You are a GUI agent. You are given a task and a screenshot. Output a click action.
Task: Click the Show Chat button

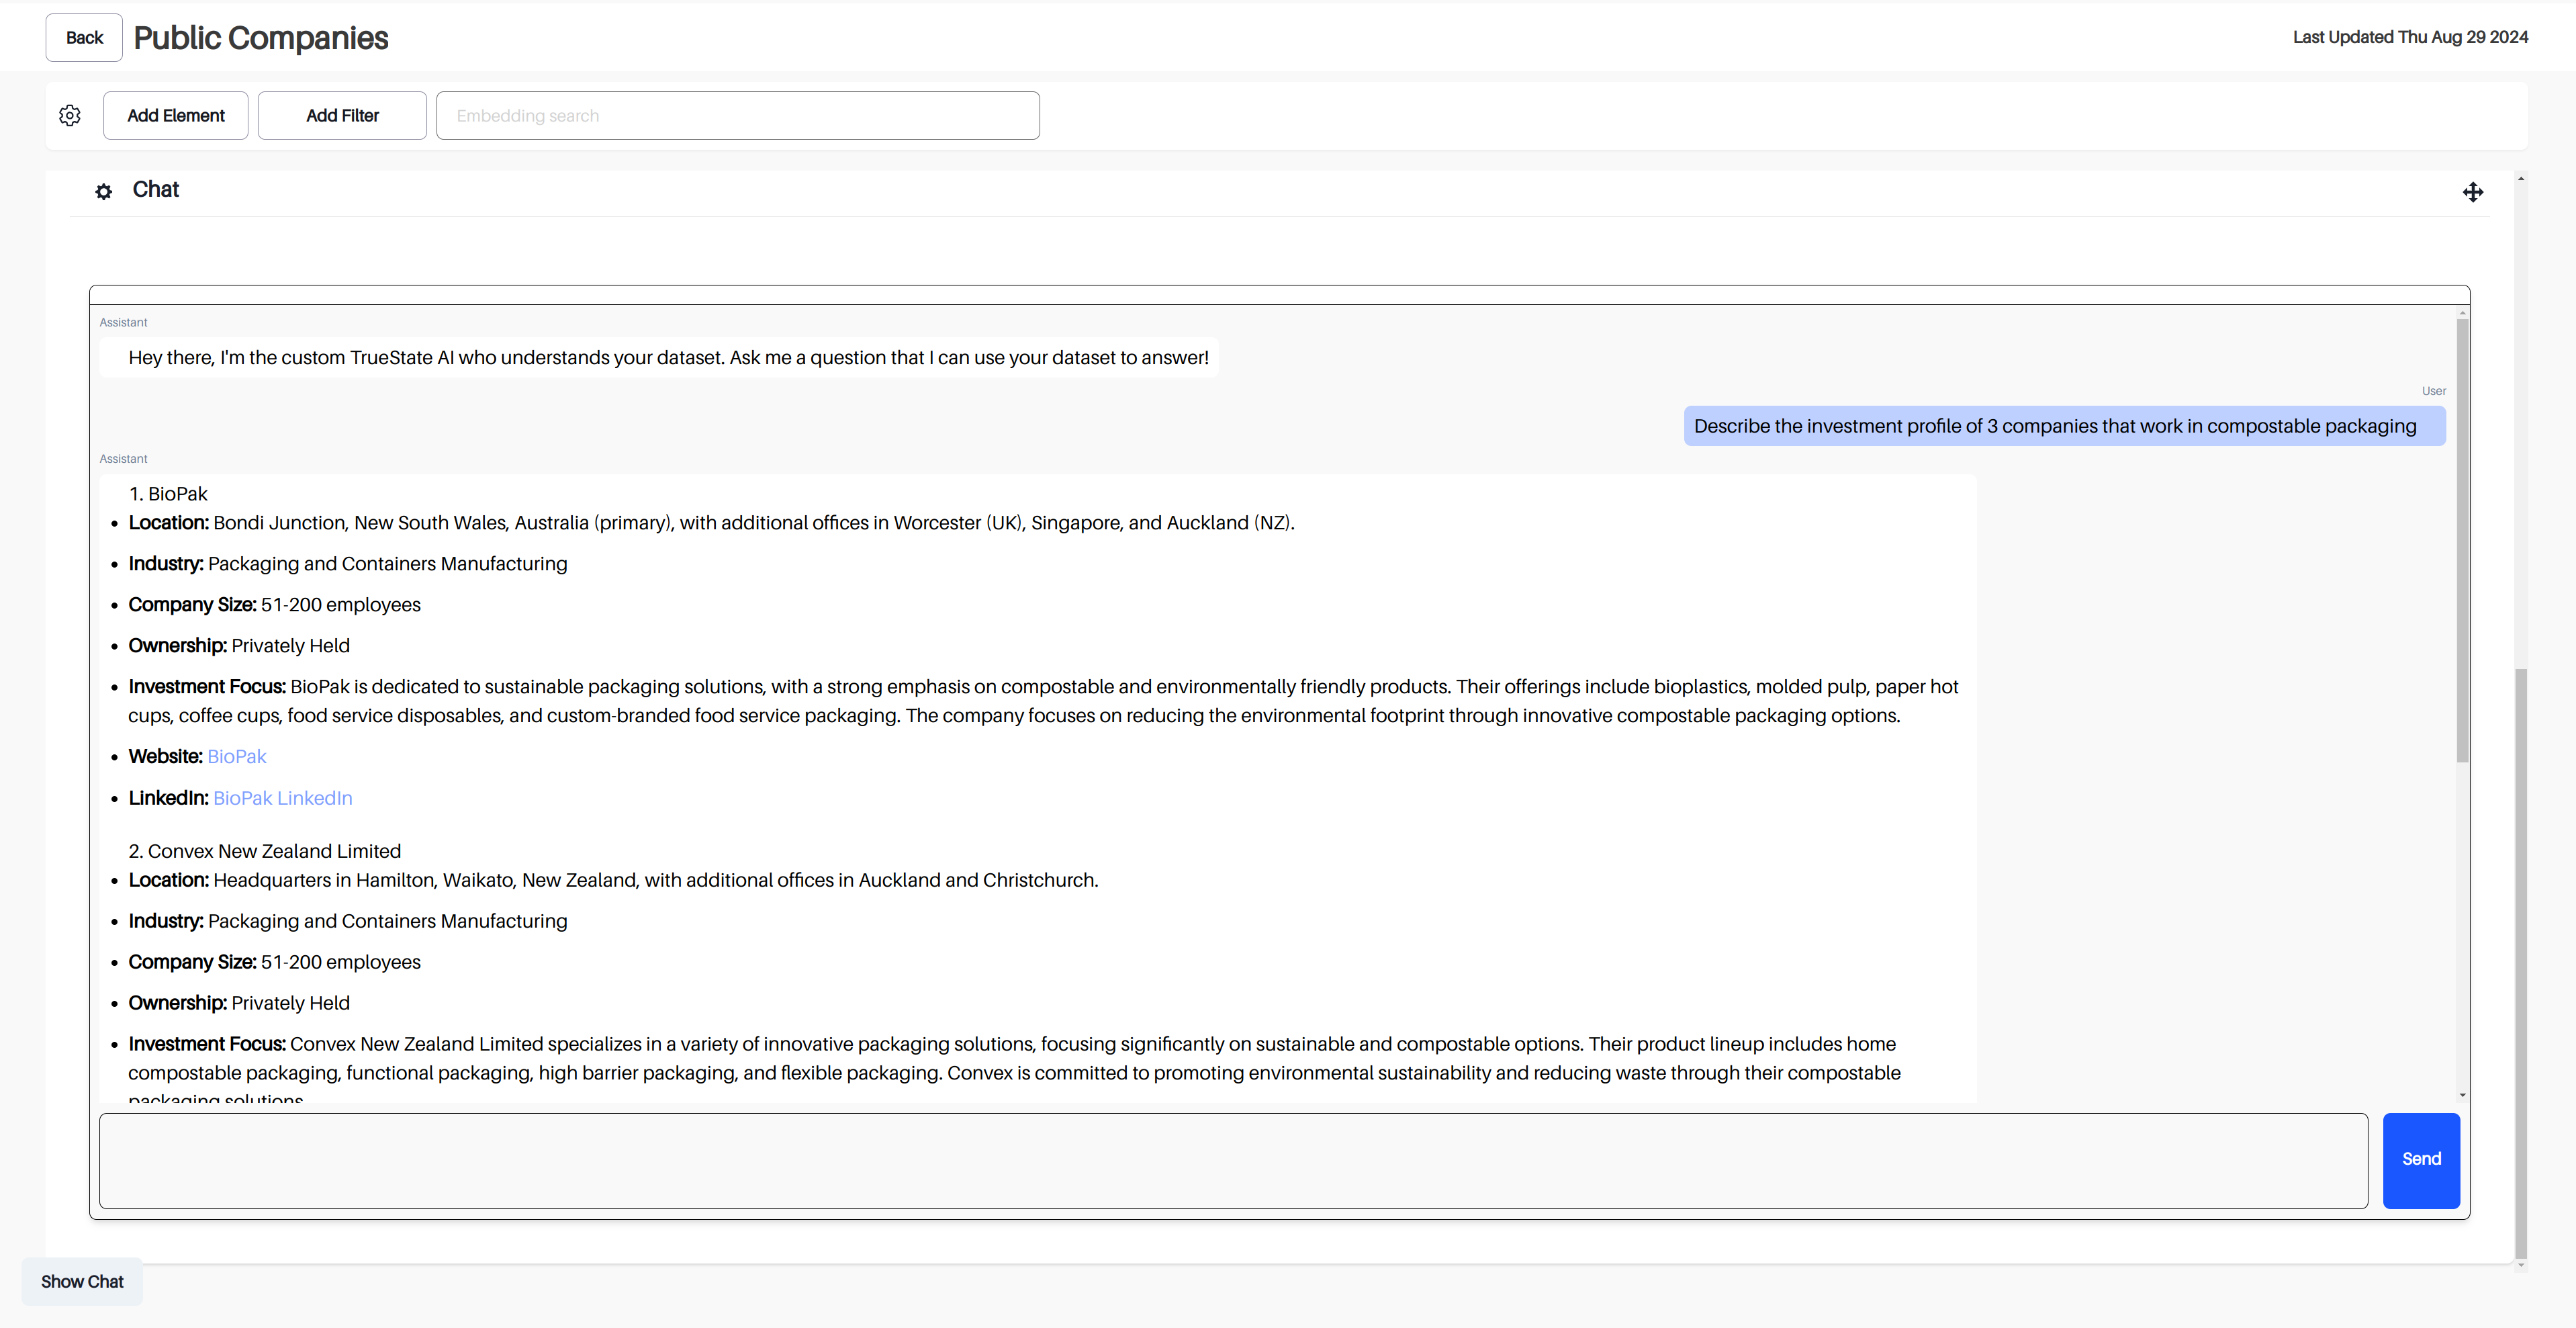[82, 1281]
